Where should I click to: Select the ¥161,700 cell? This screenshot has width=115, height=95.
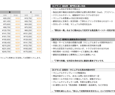coord(5,36)
